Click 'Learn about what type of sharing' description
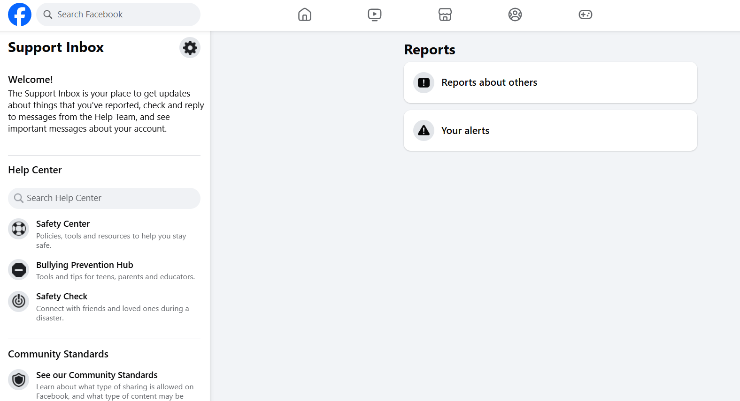740x401 pixels. coord(115,392)
